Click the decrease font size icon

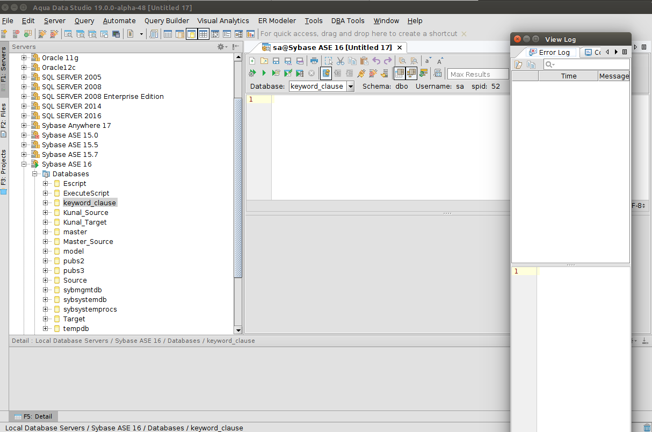[x=428, y=61]
